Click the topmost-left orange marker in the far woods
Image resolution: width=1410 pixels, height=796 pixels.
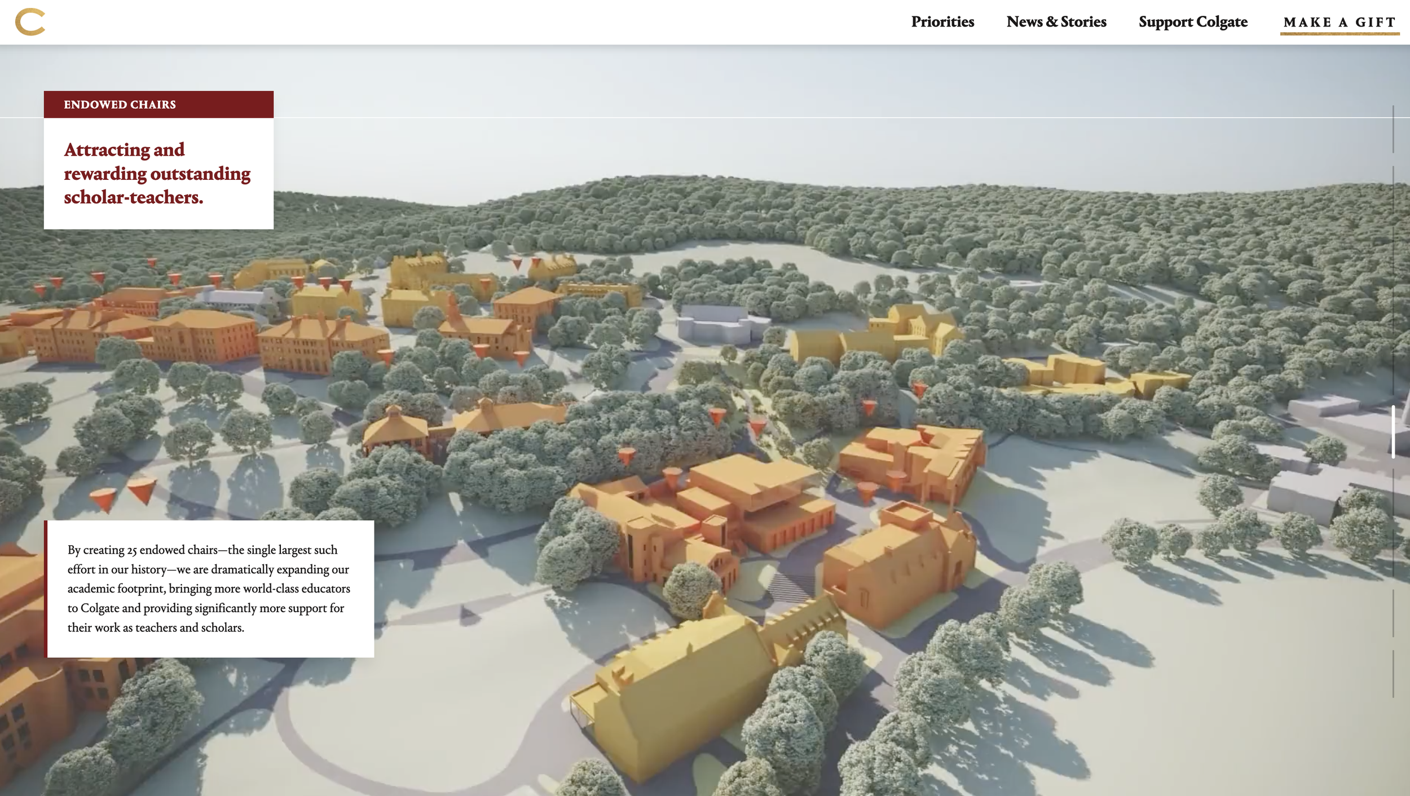tap(152, 262)
